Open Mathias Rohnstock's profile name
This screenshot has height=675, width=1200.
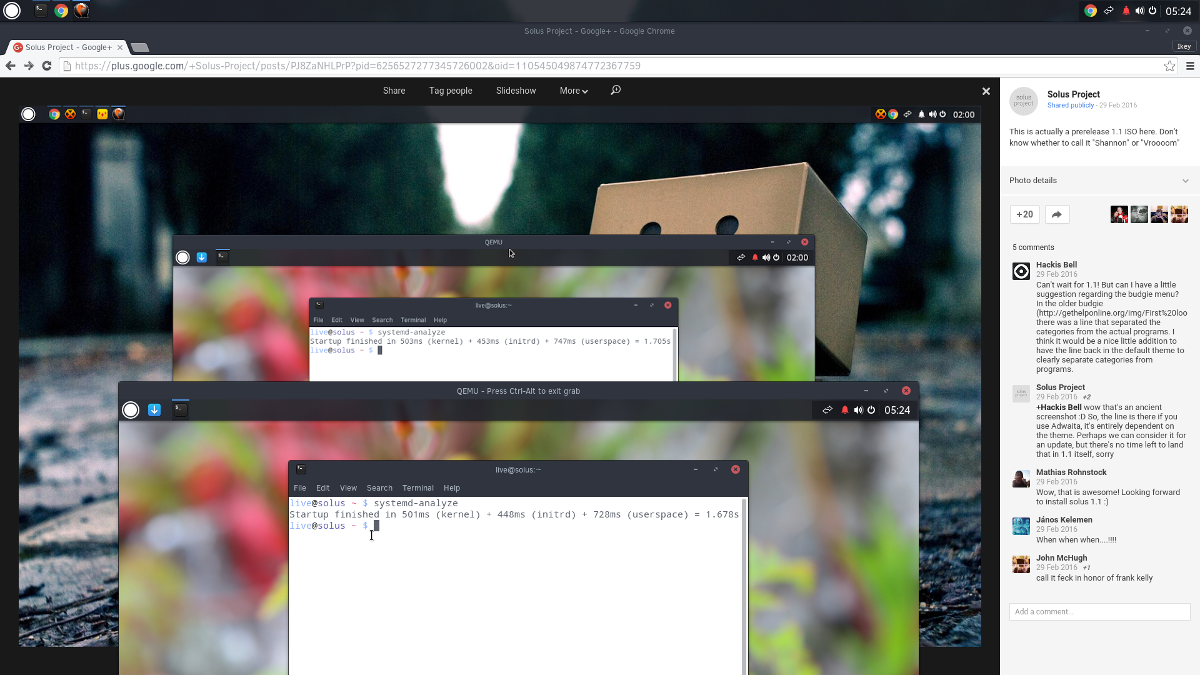click(1071, 472)
